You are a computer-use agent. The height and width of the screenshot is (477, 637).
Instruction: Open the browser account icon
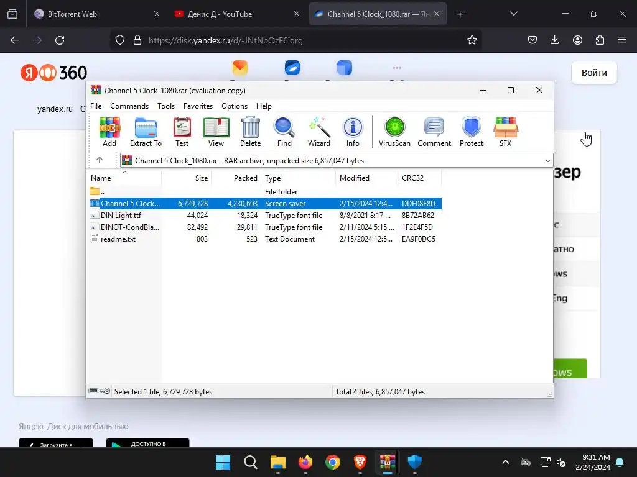(x=577, y=40)
